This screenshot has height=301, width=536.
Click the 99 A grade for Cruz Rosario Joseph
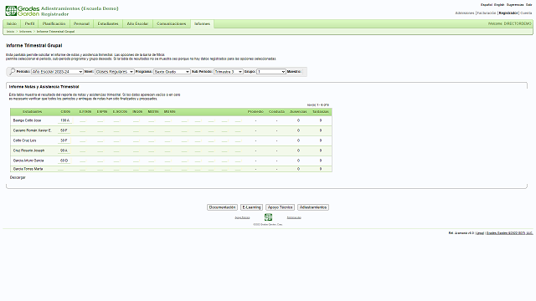coord(64,150)
